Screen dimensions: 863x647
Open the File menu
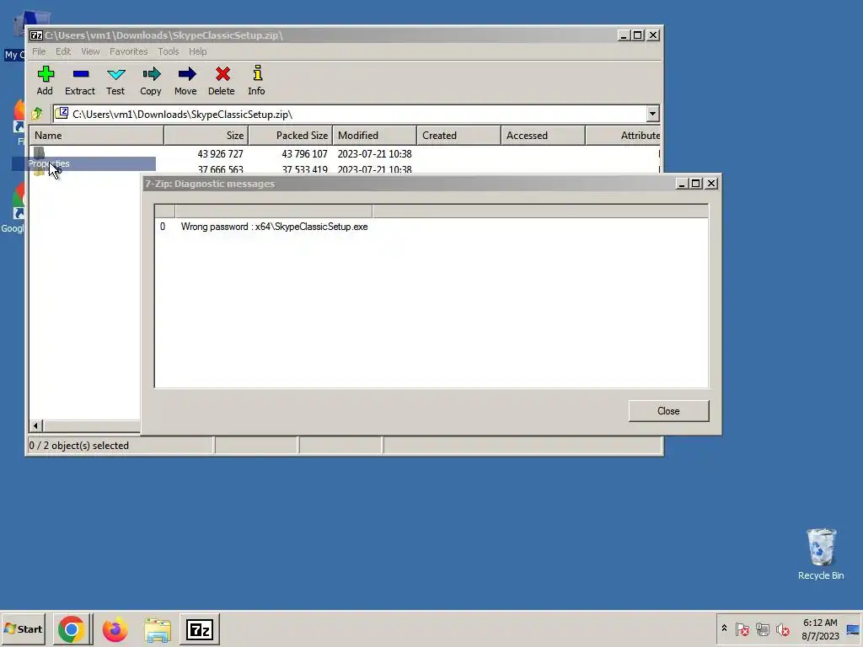[x=39, y=51]
